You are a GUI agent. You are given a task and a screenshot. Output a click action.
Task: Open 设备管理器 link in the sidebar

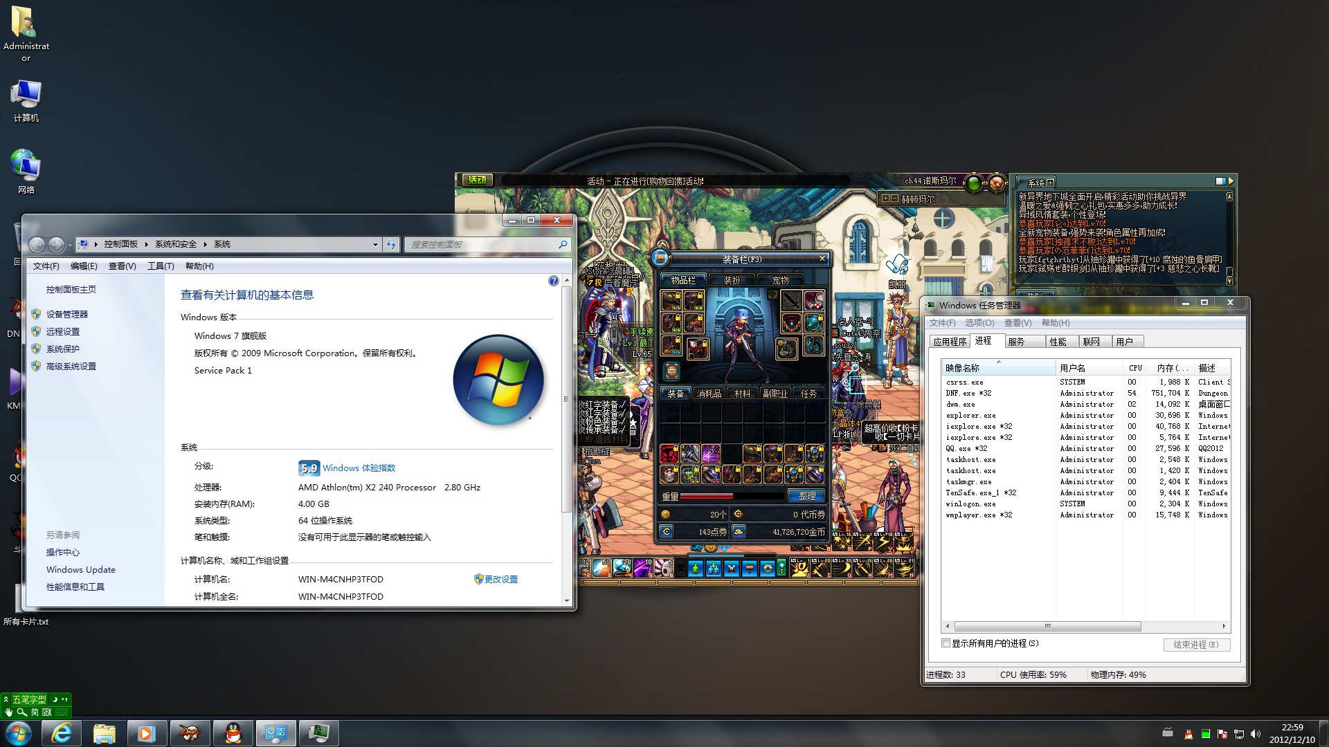pyautogui.click(x=67, y=314)
